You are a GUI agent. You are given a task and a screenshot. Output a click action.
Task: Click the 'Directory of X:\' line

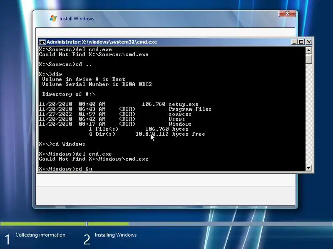[69, 94]
